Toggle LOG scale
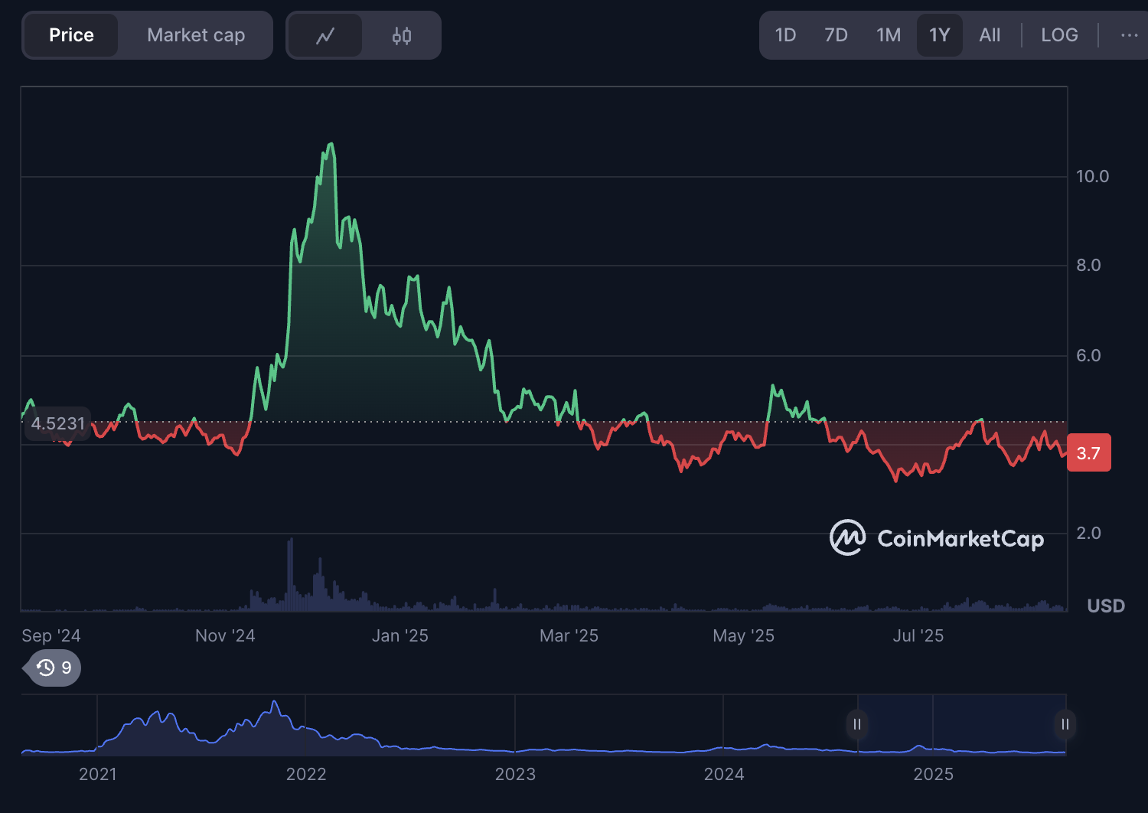 point(1059,35)
